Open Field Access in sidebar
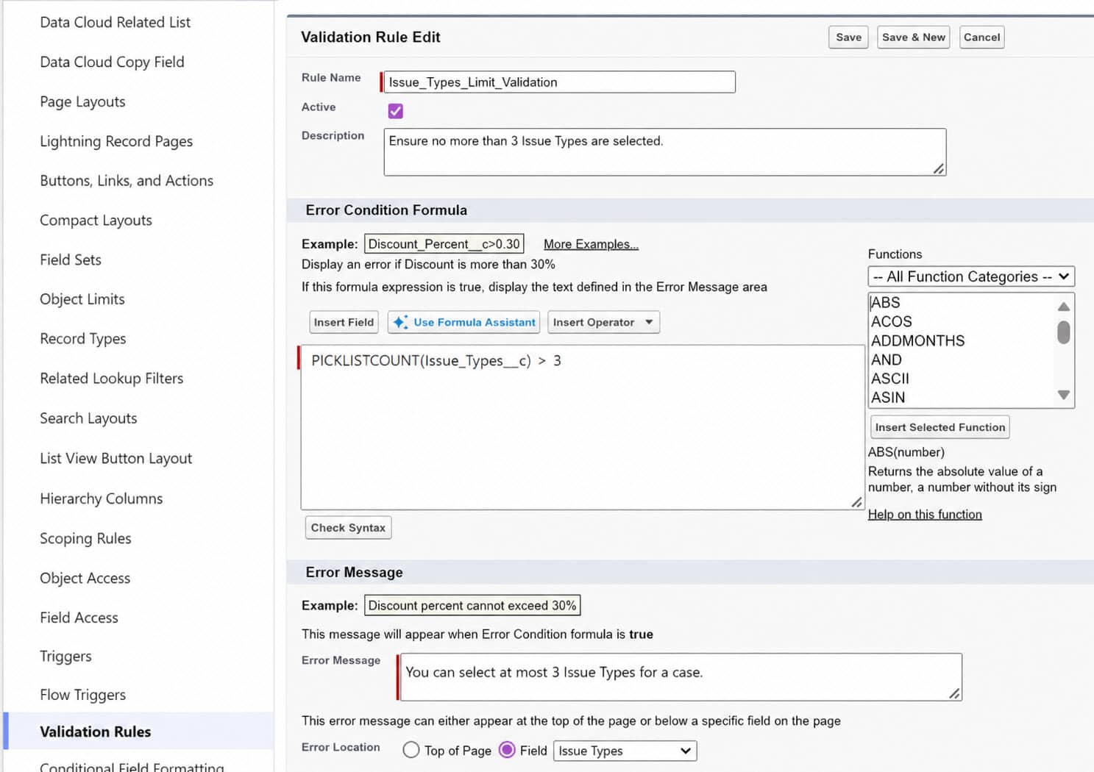1094x772 pixels. click(x=79, y=618)
